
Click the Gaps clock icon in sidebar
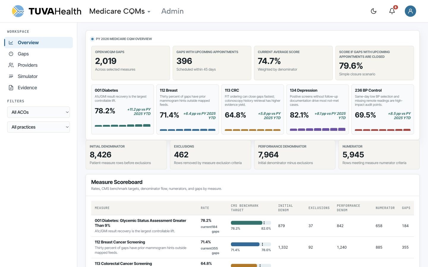pyautogui.click(x=11, y=54)
